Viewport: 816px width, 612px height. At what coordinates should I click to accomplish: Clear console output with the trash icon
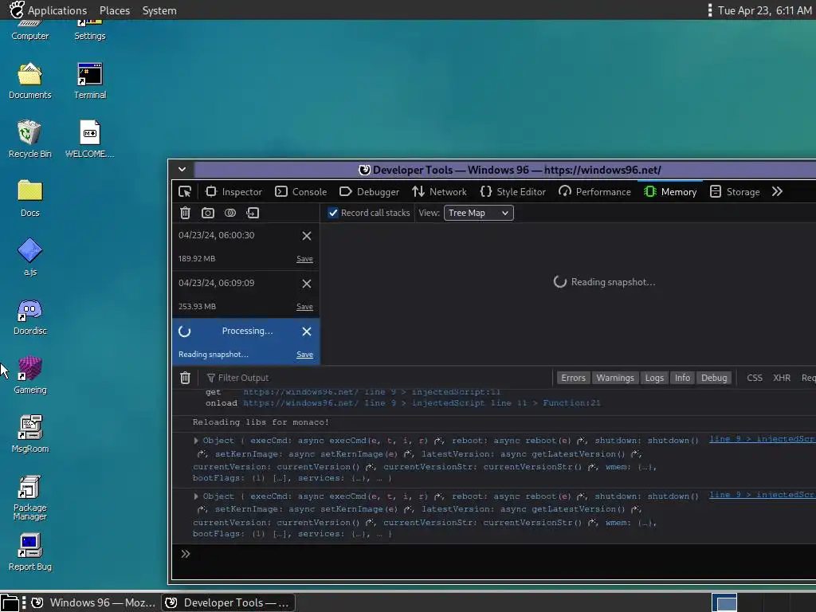(185, 378)
